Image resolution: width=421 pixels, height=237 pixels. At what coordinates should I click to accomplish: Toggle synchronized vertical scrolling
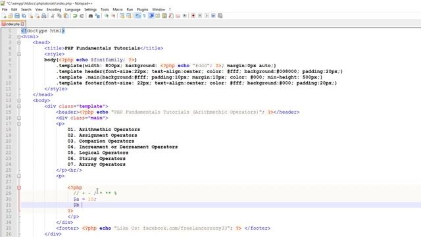(122, 16)
